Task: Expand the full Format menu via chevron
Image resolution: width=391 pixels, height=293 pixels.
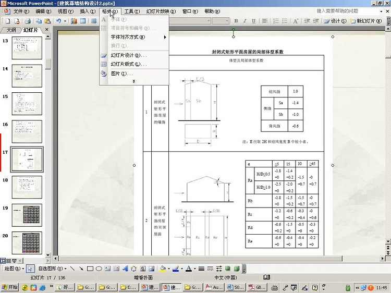Action: 134,81
